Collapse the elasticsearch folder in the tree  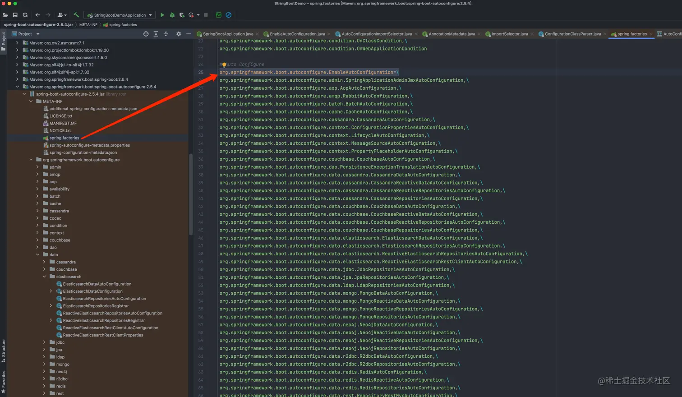(44, 277)
